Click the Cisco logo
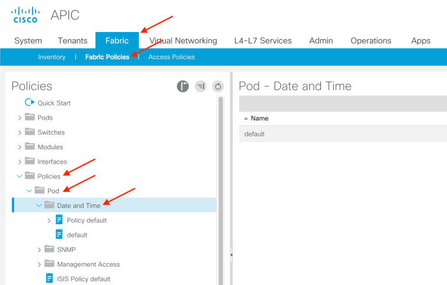Screen dimensions: 447x285 pyautogui.click(x=25, y=15)
